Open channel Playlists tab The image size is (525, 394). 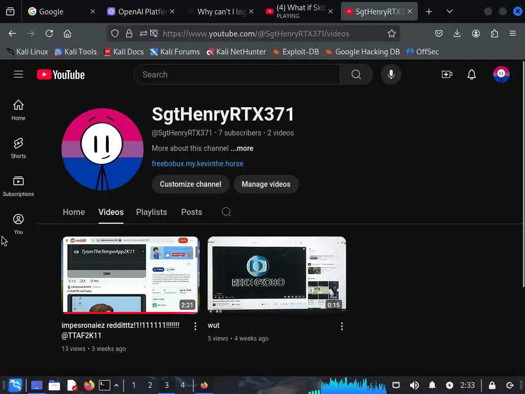click(151, 212)
